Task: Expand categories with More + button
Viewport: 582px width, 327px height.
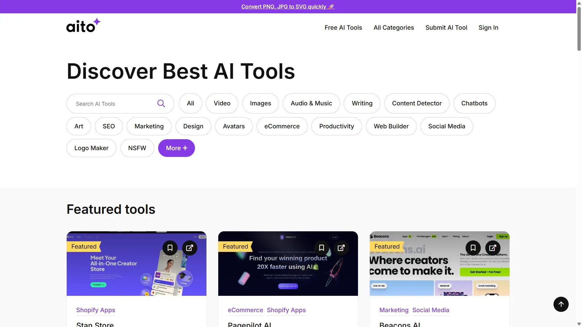Action: [x=176, y=148]
